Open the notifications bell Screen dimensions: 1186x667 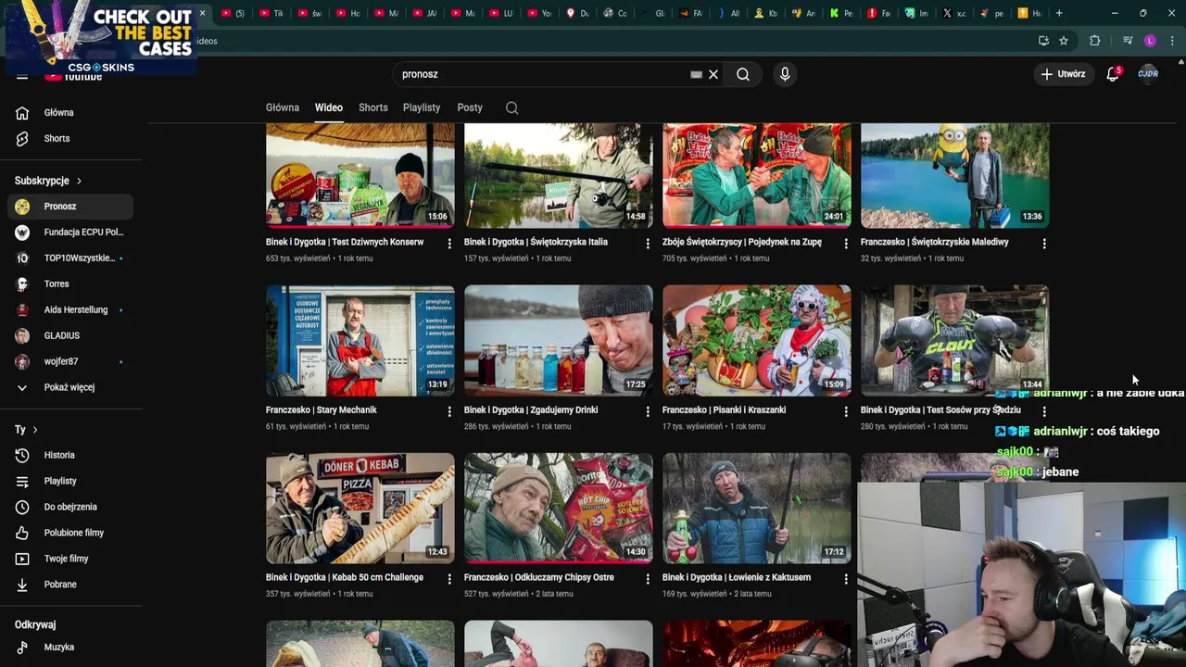click(x=1113, y=74)
